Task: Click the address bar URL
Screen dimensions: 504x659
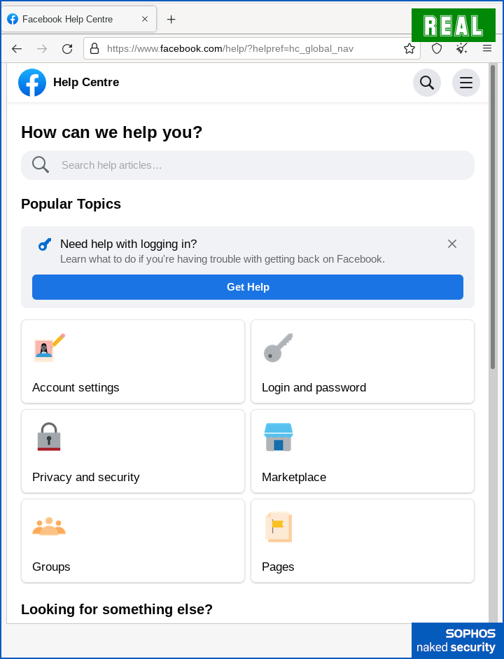Action: [x=231, y=48]
